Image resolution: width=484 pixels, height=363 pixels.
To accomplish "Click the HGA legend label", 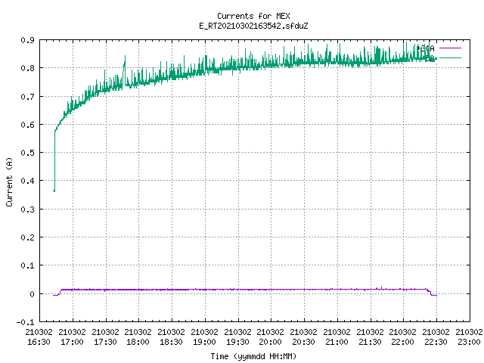I will 426,48.
